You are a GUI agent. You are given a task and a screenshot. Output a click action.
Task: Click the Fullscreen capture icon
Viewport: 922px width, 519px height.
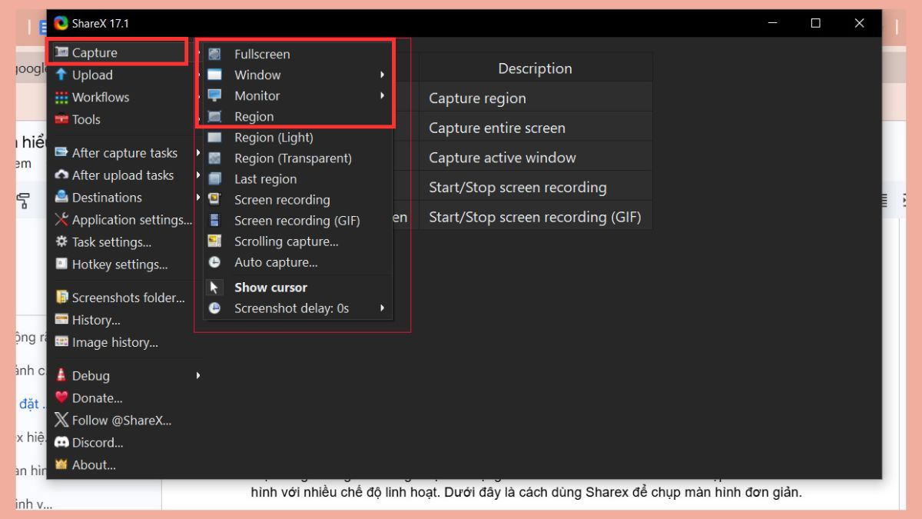coord(215,54)
